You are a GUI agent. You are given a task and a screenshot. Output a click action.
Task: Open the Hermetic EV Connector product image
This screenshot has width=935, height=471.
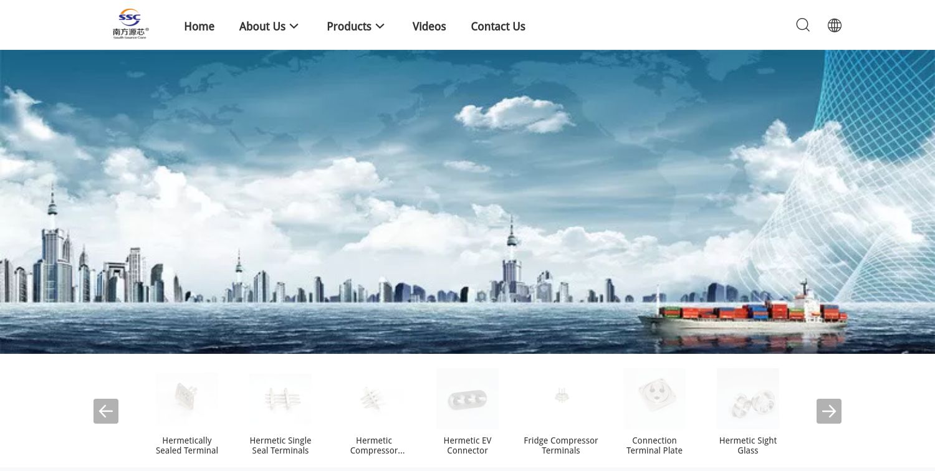tap(467, 399)
